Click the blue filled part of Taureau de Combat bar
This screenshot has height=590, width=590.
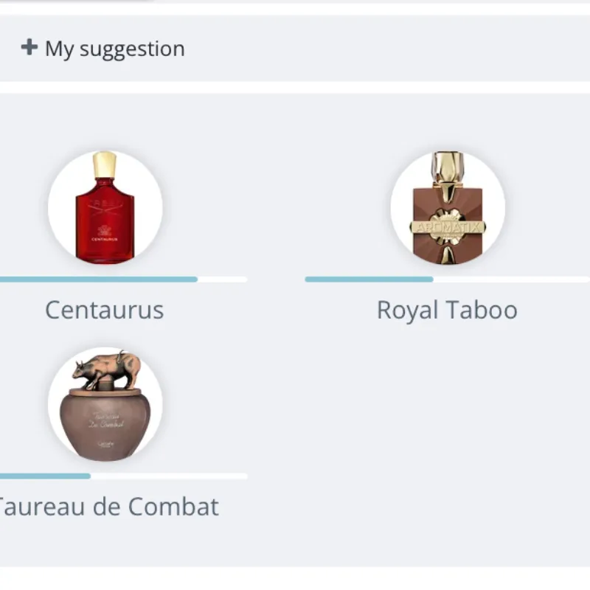[44, 476]
